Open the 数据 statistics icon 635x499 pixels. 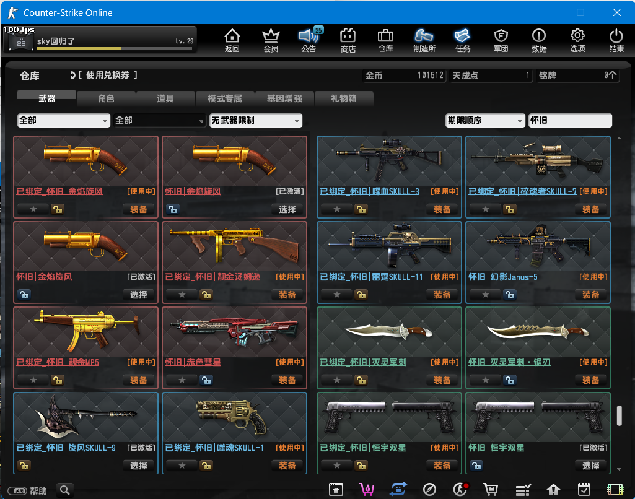click(x=539, y=40)
